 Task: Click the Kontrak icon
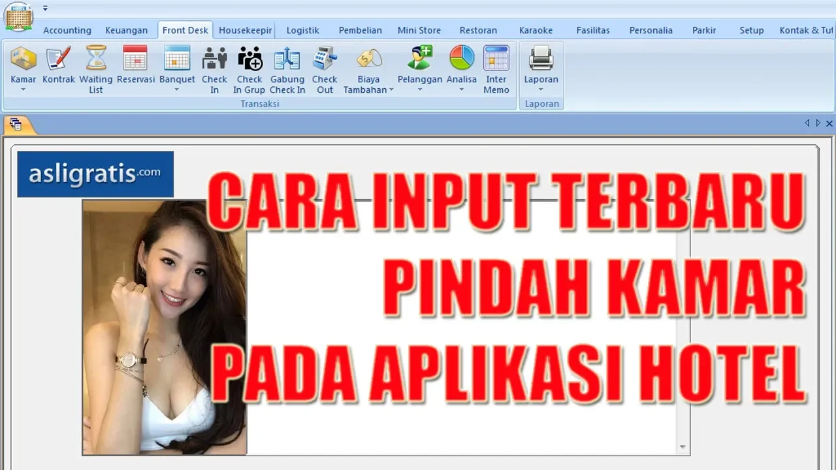pyautogui.click(x=59, y=59)
